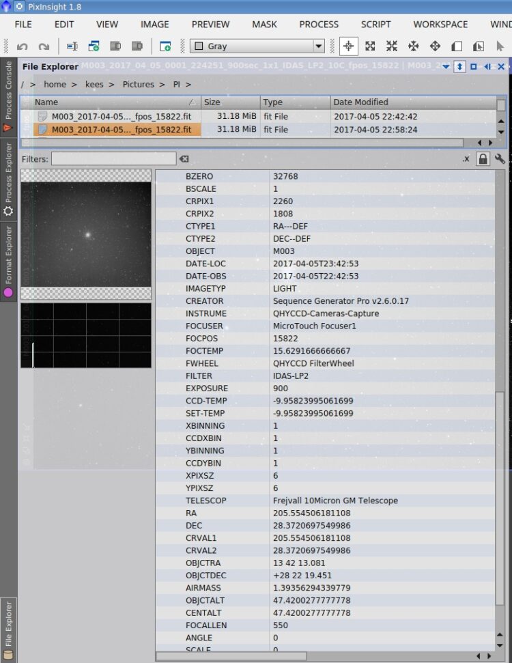Click the page corner toolbar icon
The height and width of the screenshot is (663, 512).
click(x=457, y=46)
